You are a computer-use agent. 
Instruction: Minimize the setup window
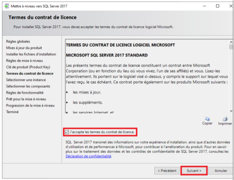click(204, 6)
